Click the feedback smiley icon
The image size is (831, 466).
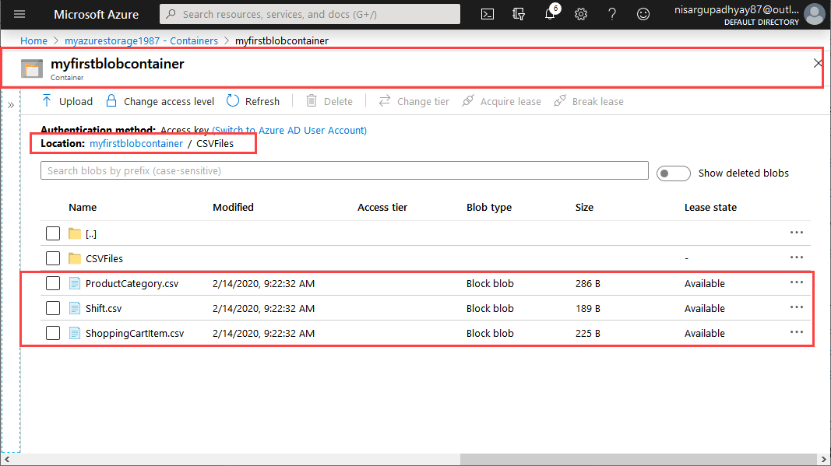[643, 14]
